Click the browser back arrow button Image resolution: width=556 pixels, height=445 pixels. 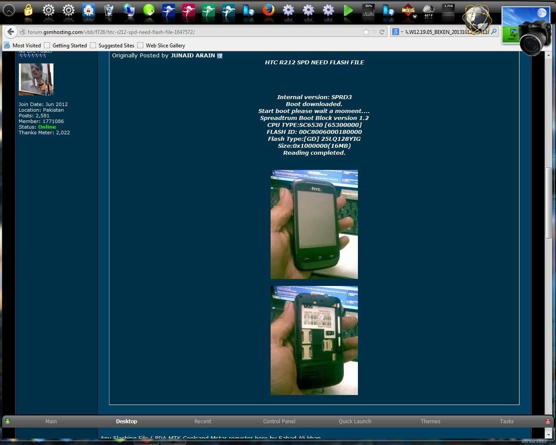click(11, 32)
